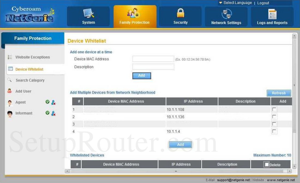Click Informant's green check status icon
The height and width of the screenshot is (183, 300).
coord(47,113)
